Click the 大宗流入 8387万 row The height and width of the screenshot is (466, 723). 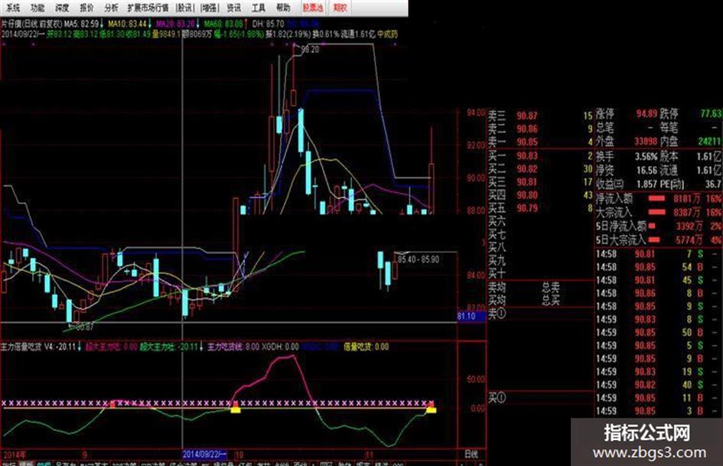[659, 212]
